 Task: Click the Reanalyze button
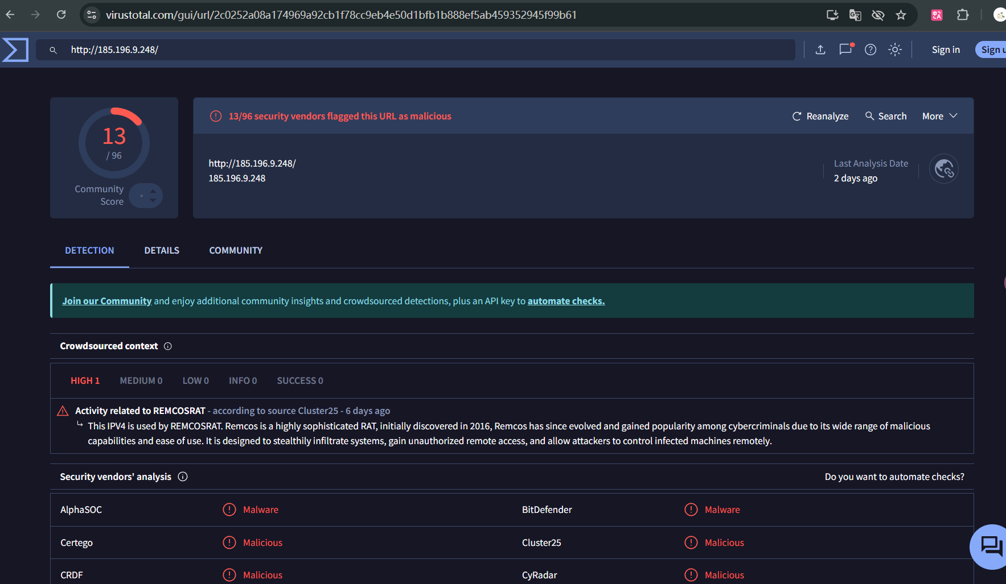pos(820,116)
